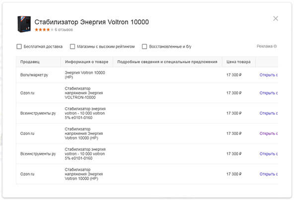This screenshot has width=294, height=200.
Task: Close the product offers dialog
Action: (276, 18)
